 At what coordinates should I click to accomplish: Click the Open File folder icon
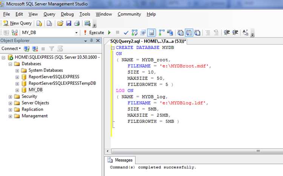(60, 23)
